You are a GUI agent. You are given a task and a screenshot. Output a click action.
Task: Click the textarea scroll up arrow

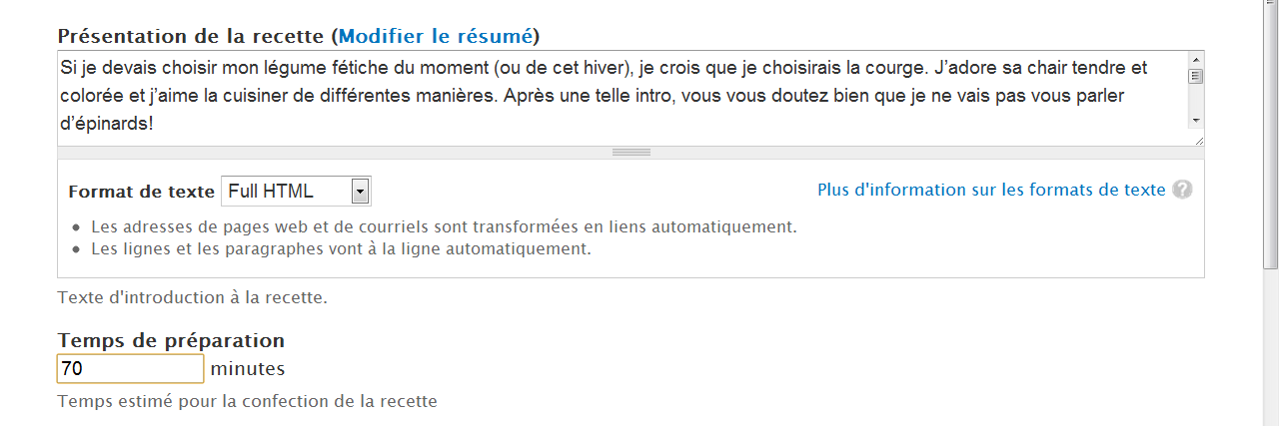click(x=1196, y=60)
